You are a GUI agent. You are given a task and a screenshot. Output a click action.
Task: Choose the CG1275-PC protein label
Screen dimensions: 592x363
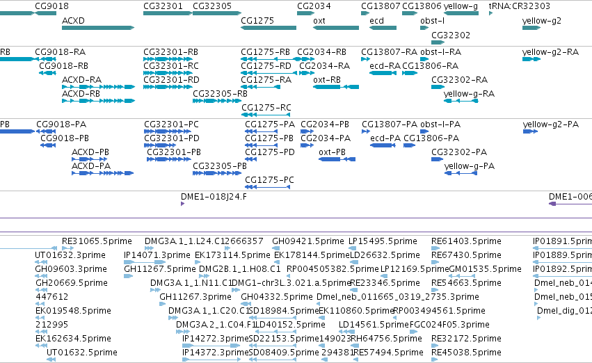270,180
